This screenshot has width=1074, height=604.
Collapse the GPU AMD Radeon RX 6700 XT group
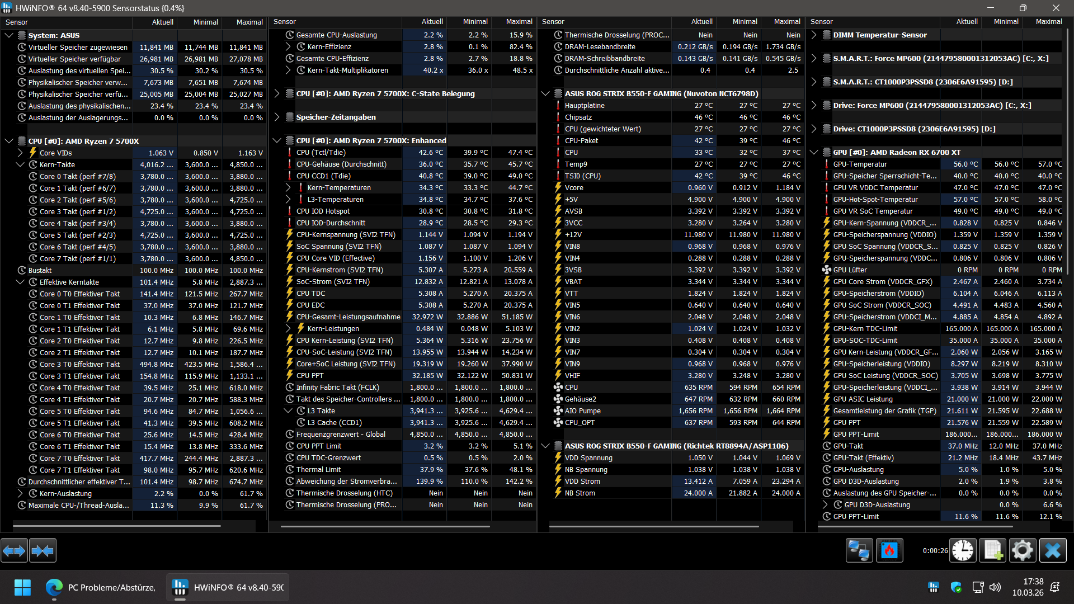click(814, 153)
